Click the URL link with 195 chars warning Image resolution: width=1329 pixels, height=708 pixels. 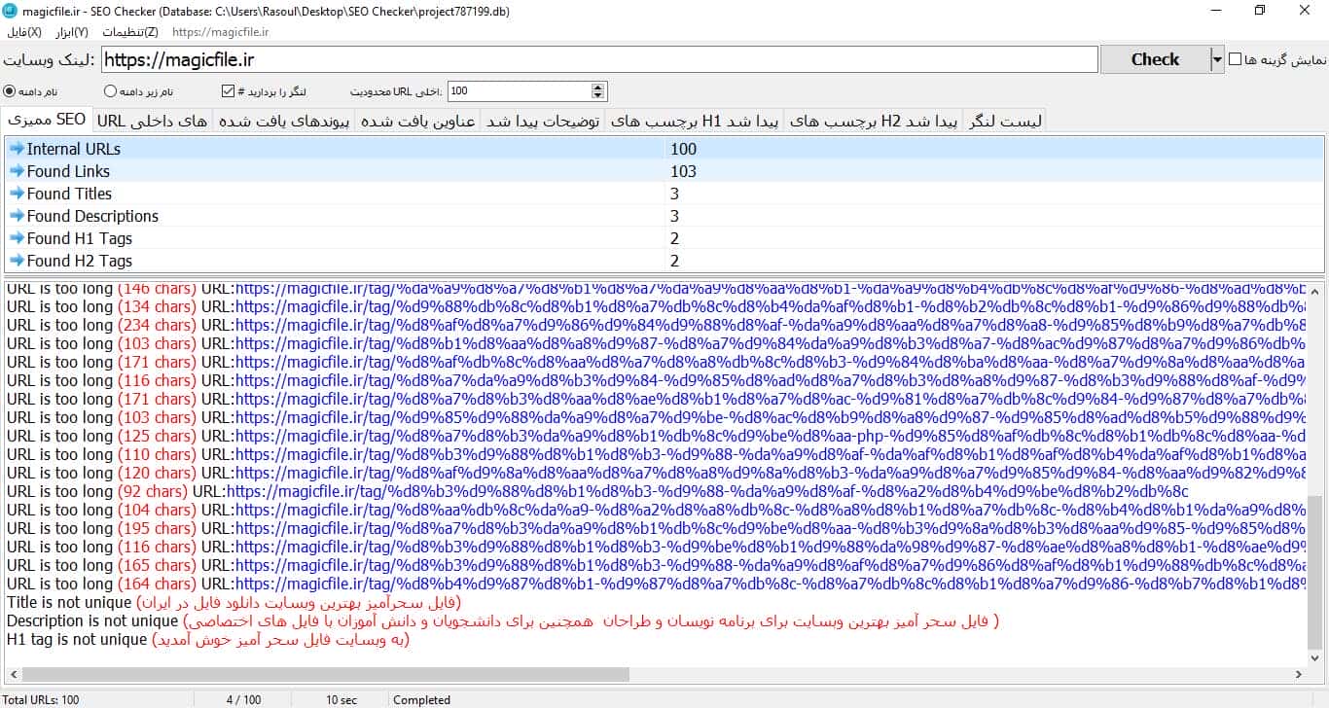(x=771, y=528)
